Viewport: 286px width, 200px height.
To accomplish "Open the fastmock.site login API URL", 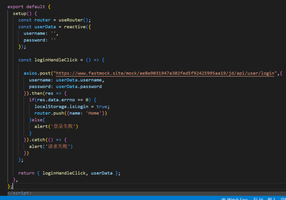I will [x=165, y=74].
